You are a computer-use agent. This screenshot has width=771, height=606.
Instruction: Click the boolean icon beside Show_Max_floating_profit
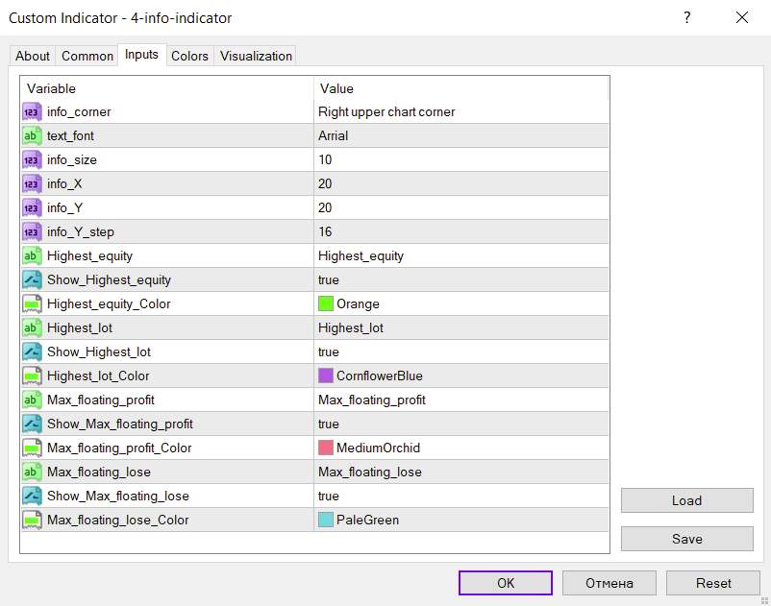pyautogui.click(x=32, y=424)
